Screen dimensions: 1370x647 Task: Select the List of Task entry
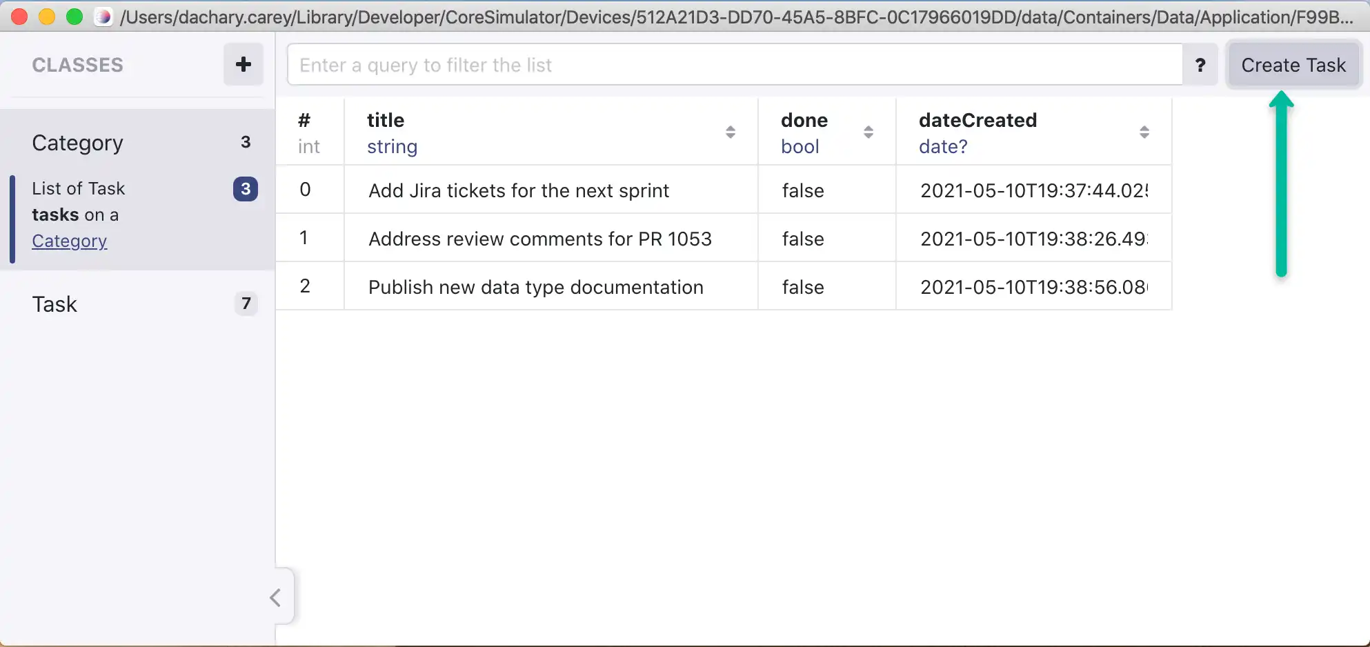[x=79, y=188]
